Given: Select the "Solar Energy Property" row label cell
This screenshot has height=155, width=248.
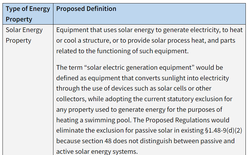Looking at the screenshot, I should [24, 35].
